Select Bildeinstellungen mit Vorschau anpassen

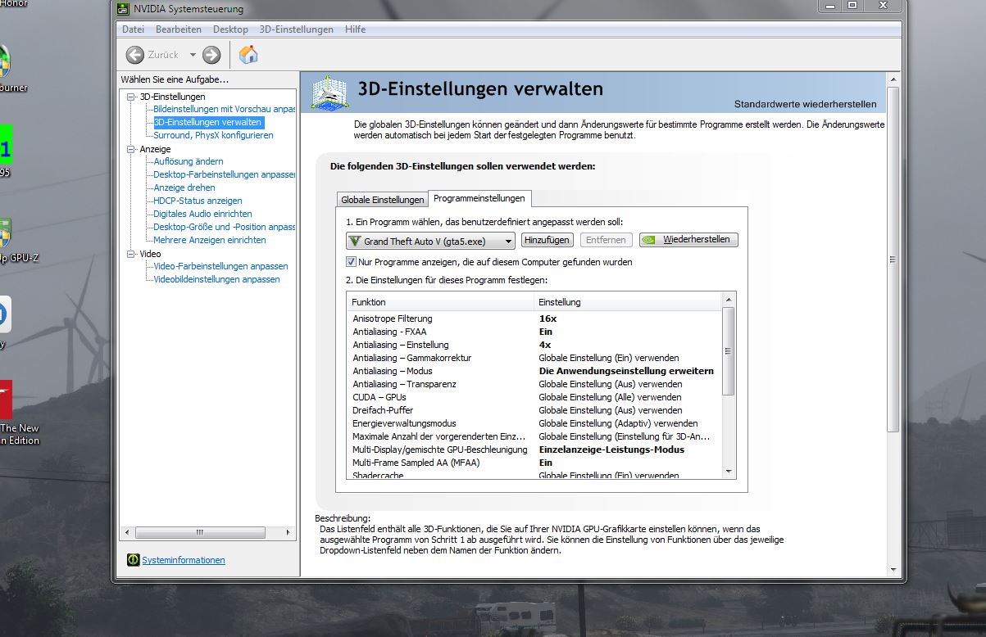click(224, 109)
